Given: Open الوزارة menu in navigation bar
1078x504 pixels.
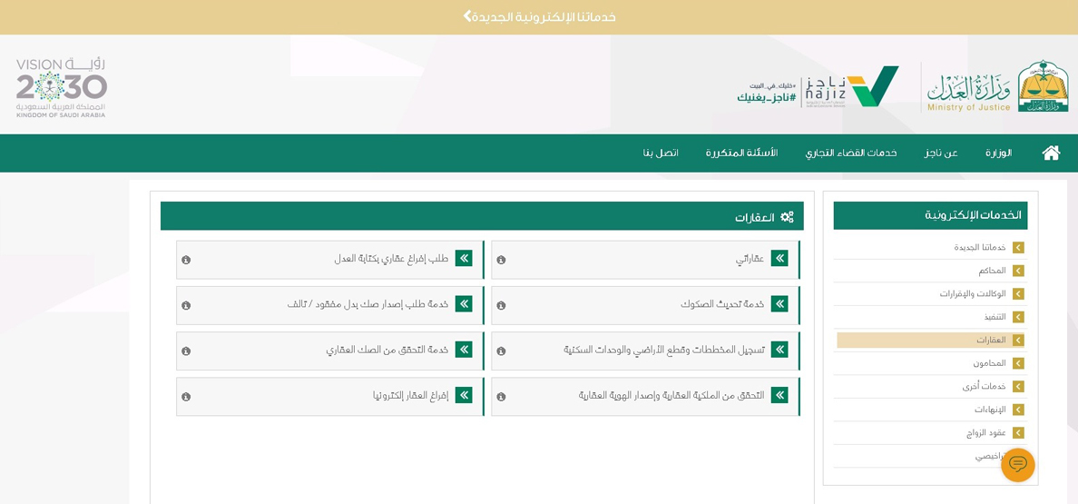Looking at the screenshot, I should (999, 153).
